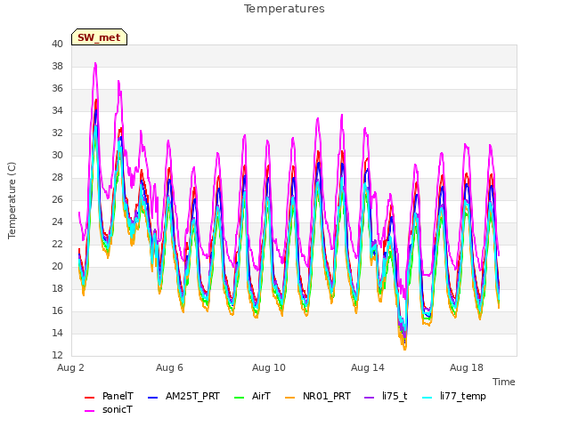
Task: Click the Aug 18 x-axis label
Action: pos(467,367)
